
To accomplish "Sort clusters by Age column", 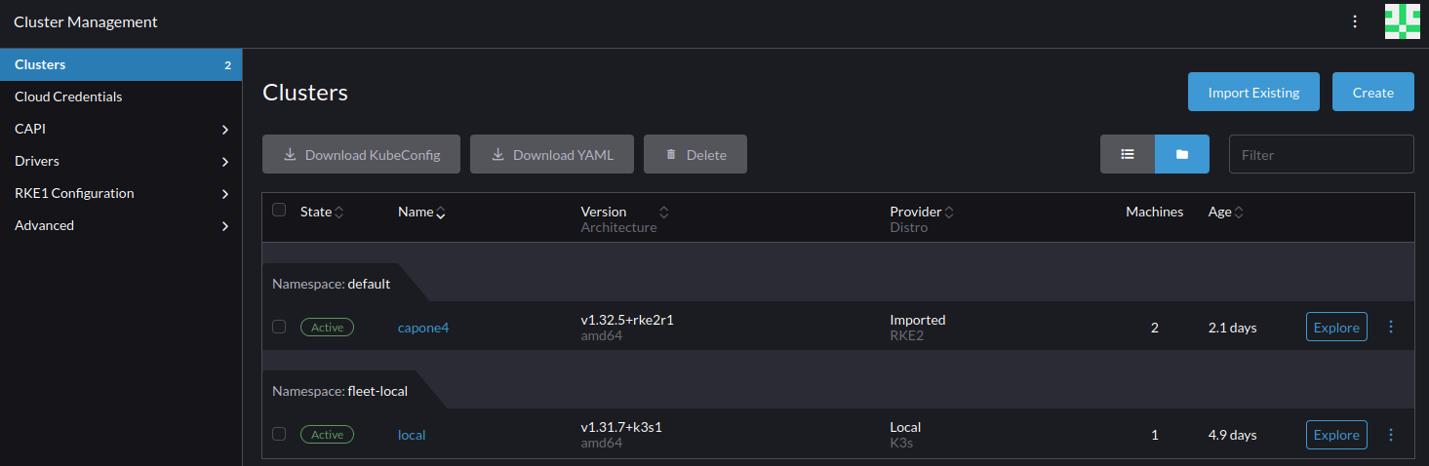I will [x=1226, y=212].
